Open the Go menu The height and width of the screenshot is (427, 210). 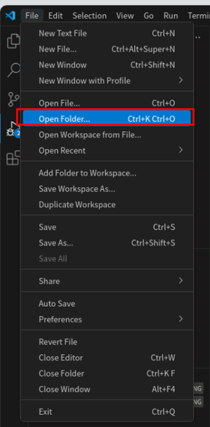[148, 15]
